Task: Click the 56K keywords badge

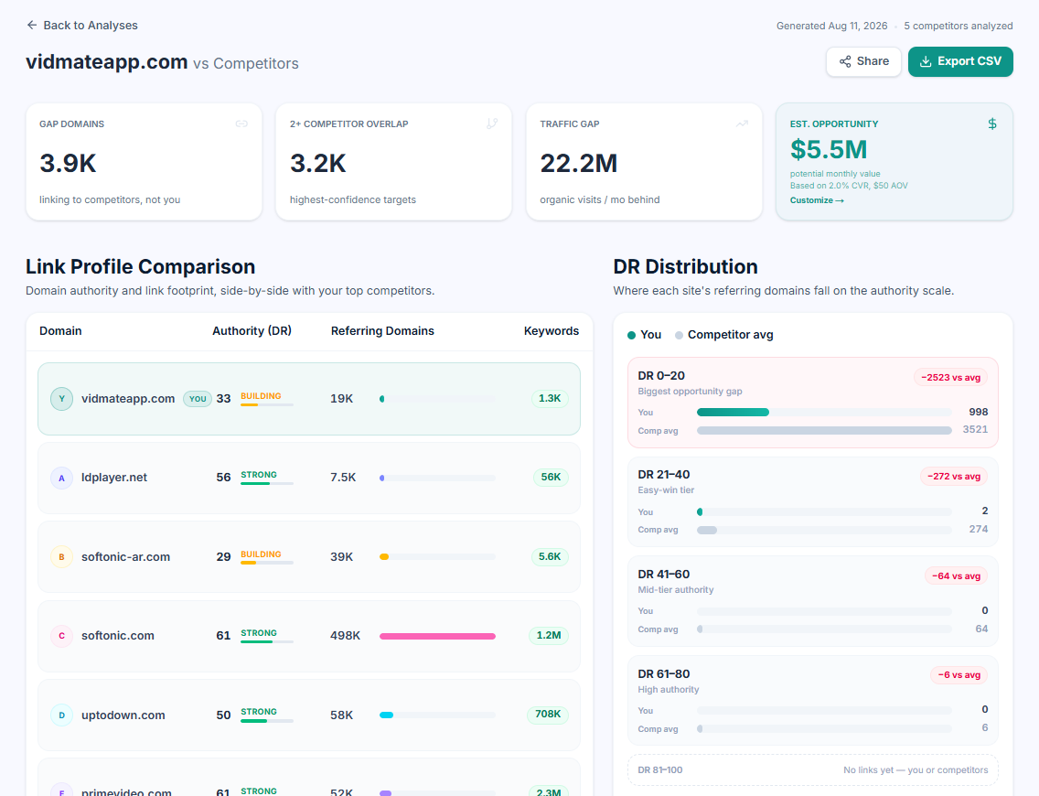Action: tap(551, 477)
